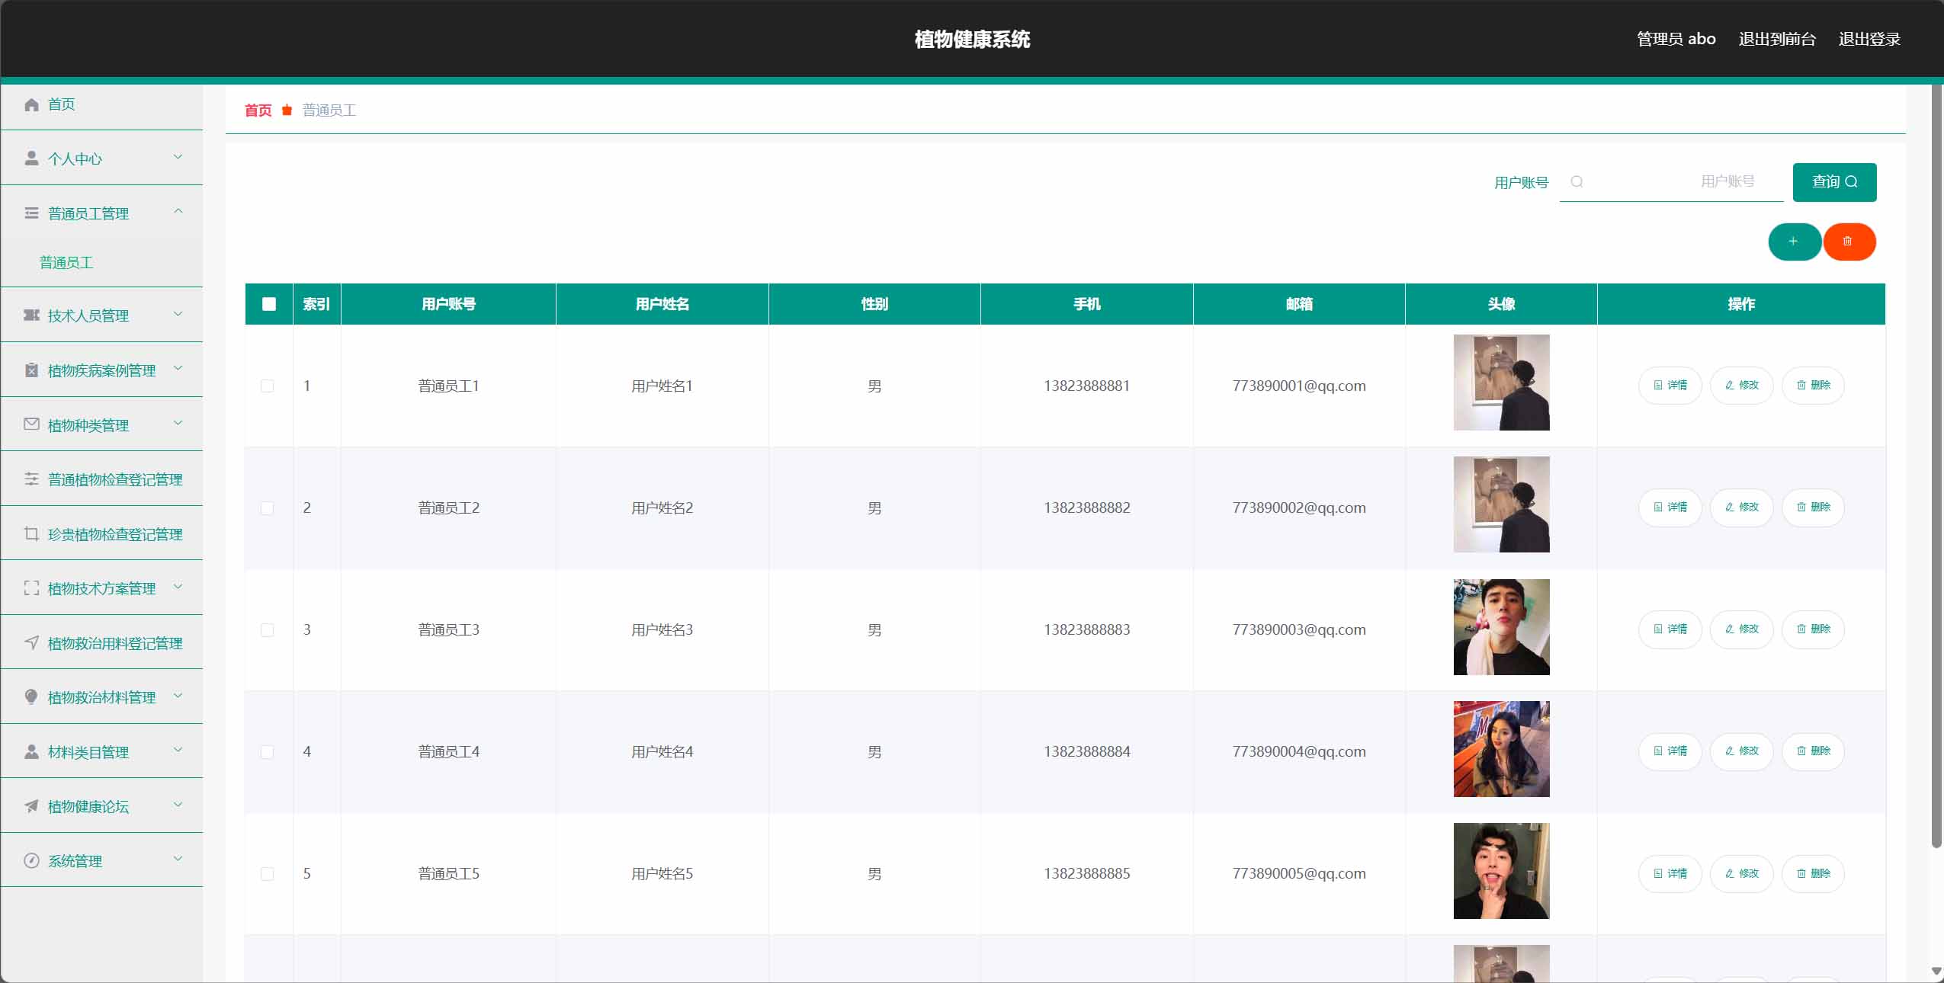Expand the 材料类目管理 chevron
Screen dimensions: 1944x983
pos(178,750)
